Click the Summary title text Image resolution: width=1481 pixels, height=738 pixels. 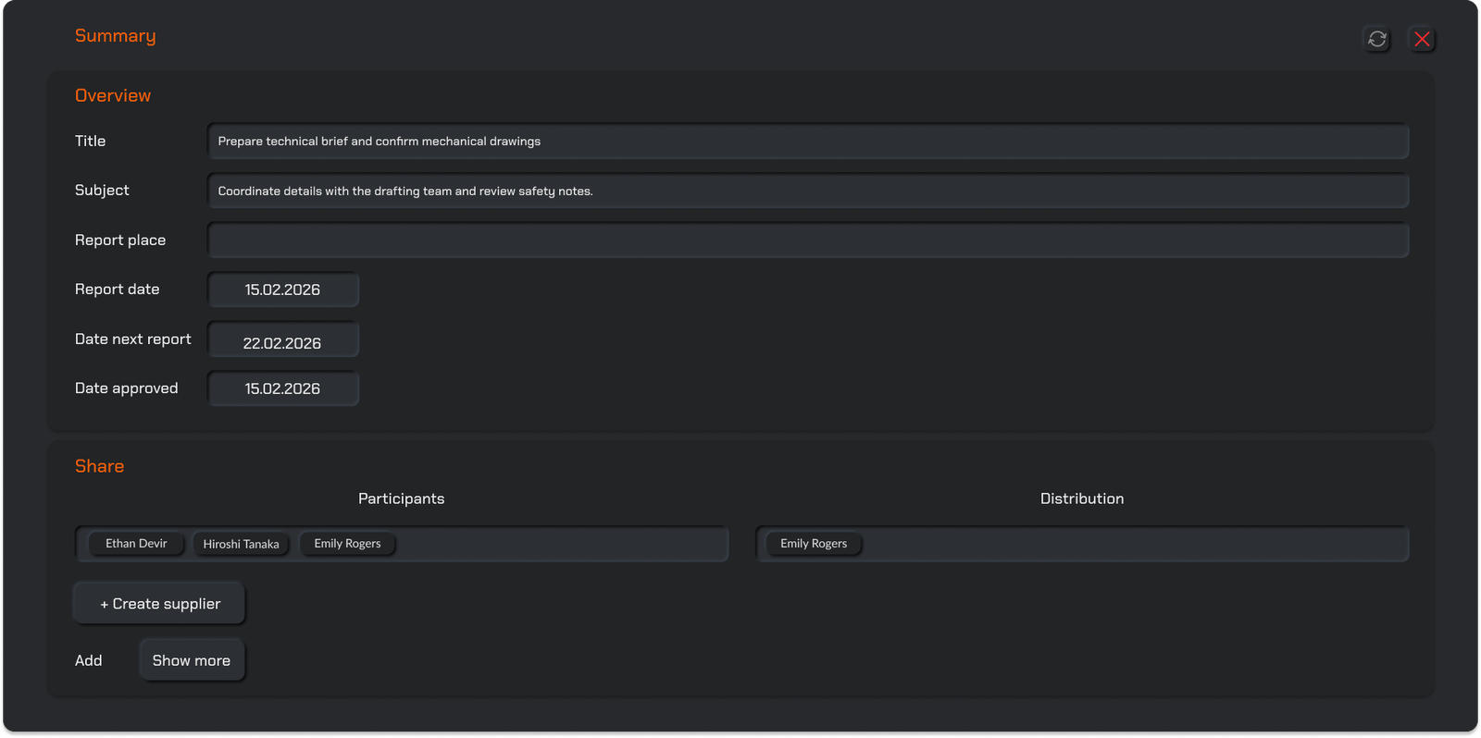click(115, 36)
